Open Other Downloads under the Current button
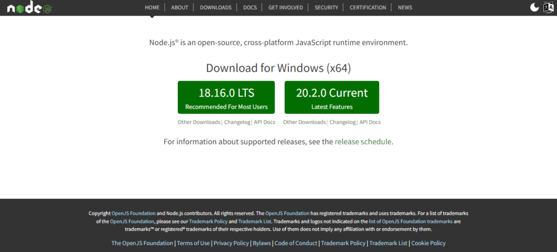 pos(305,122)
